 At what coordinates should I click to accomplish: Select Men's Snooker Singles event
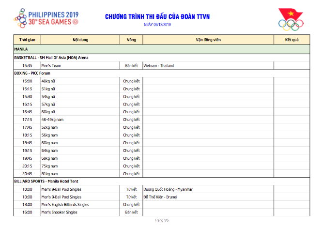80,212
